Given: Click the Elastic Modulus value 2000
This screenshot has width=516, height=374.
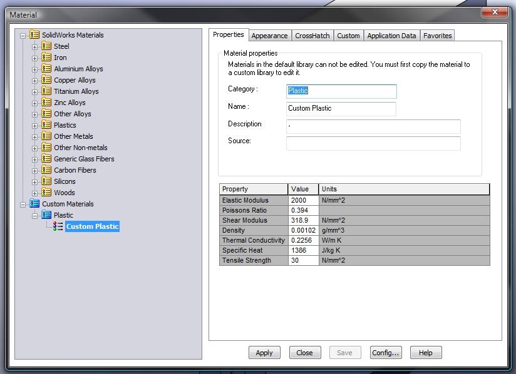Looking at the screenshot, I should [x=303, y=200].
